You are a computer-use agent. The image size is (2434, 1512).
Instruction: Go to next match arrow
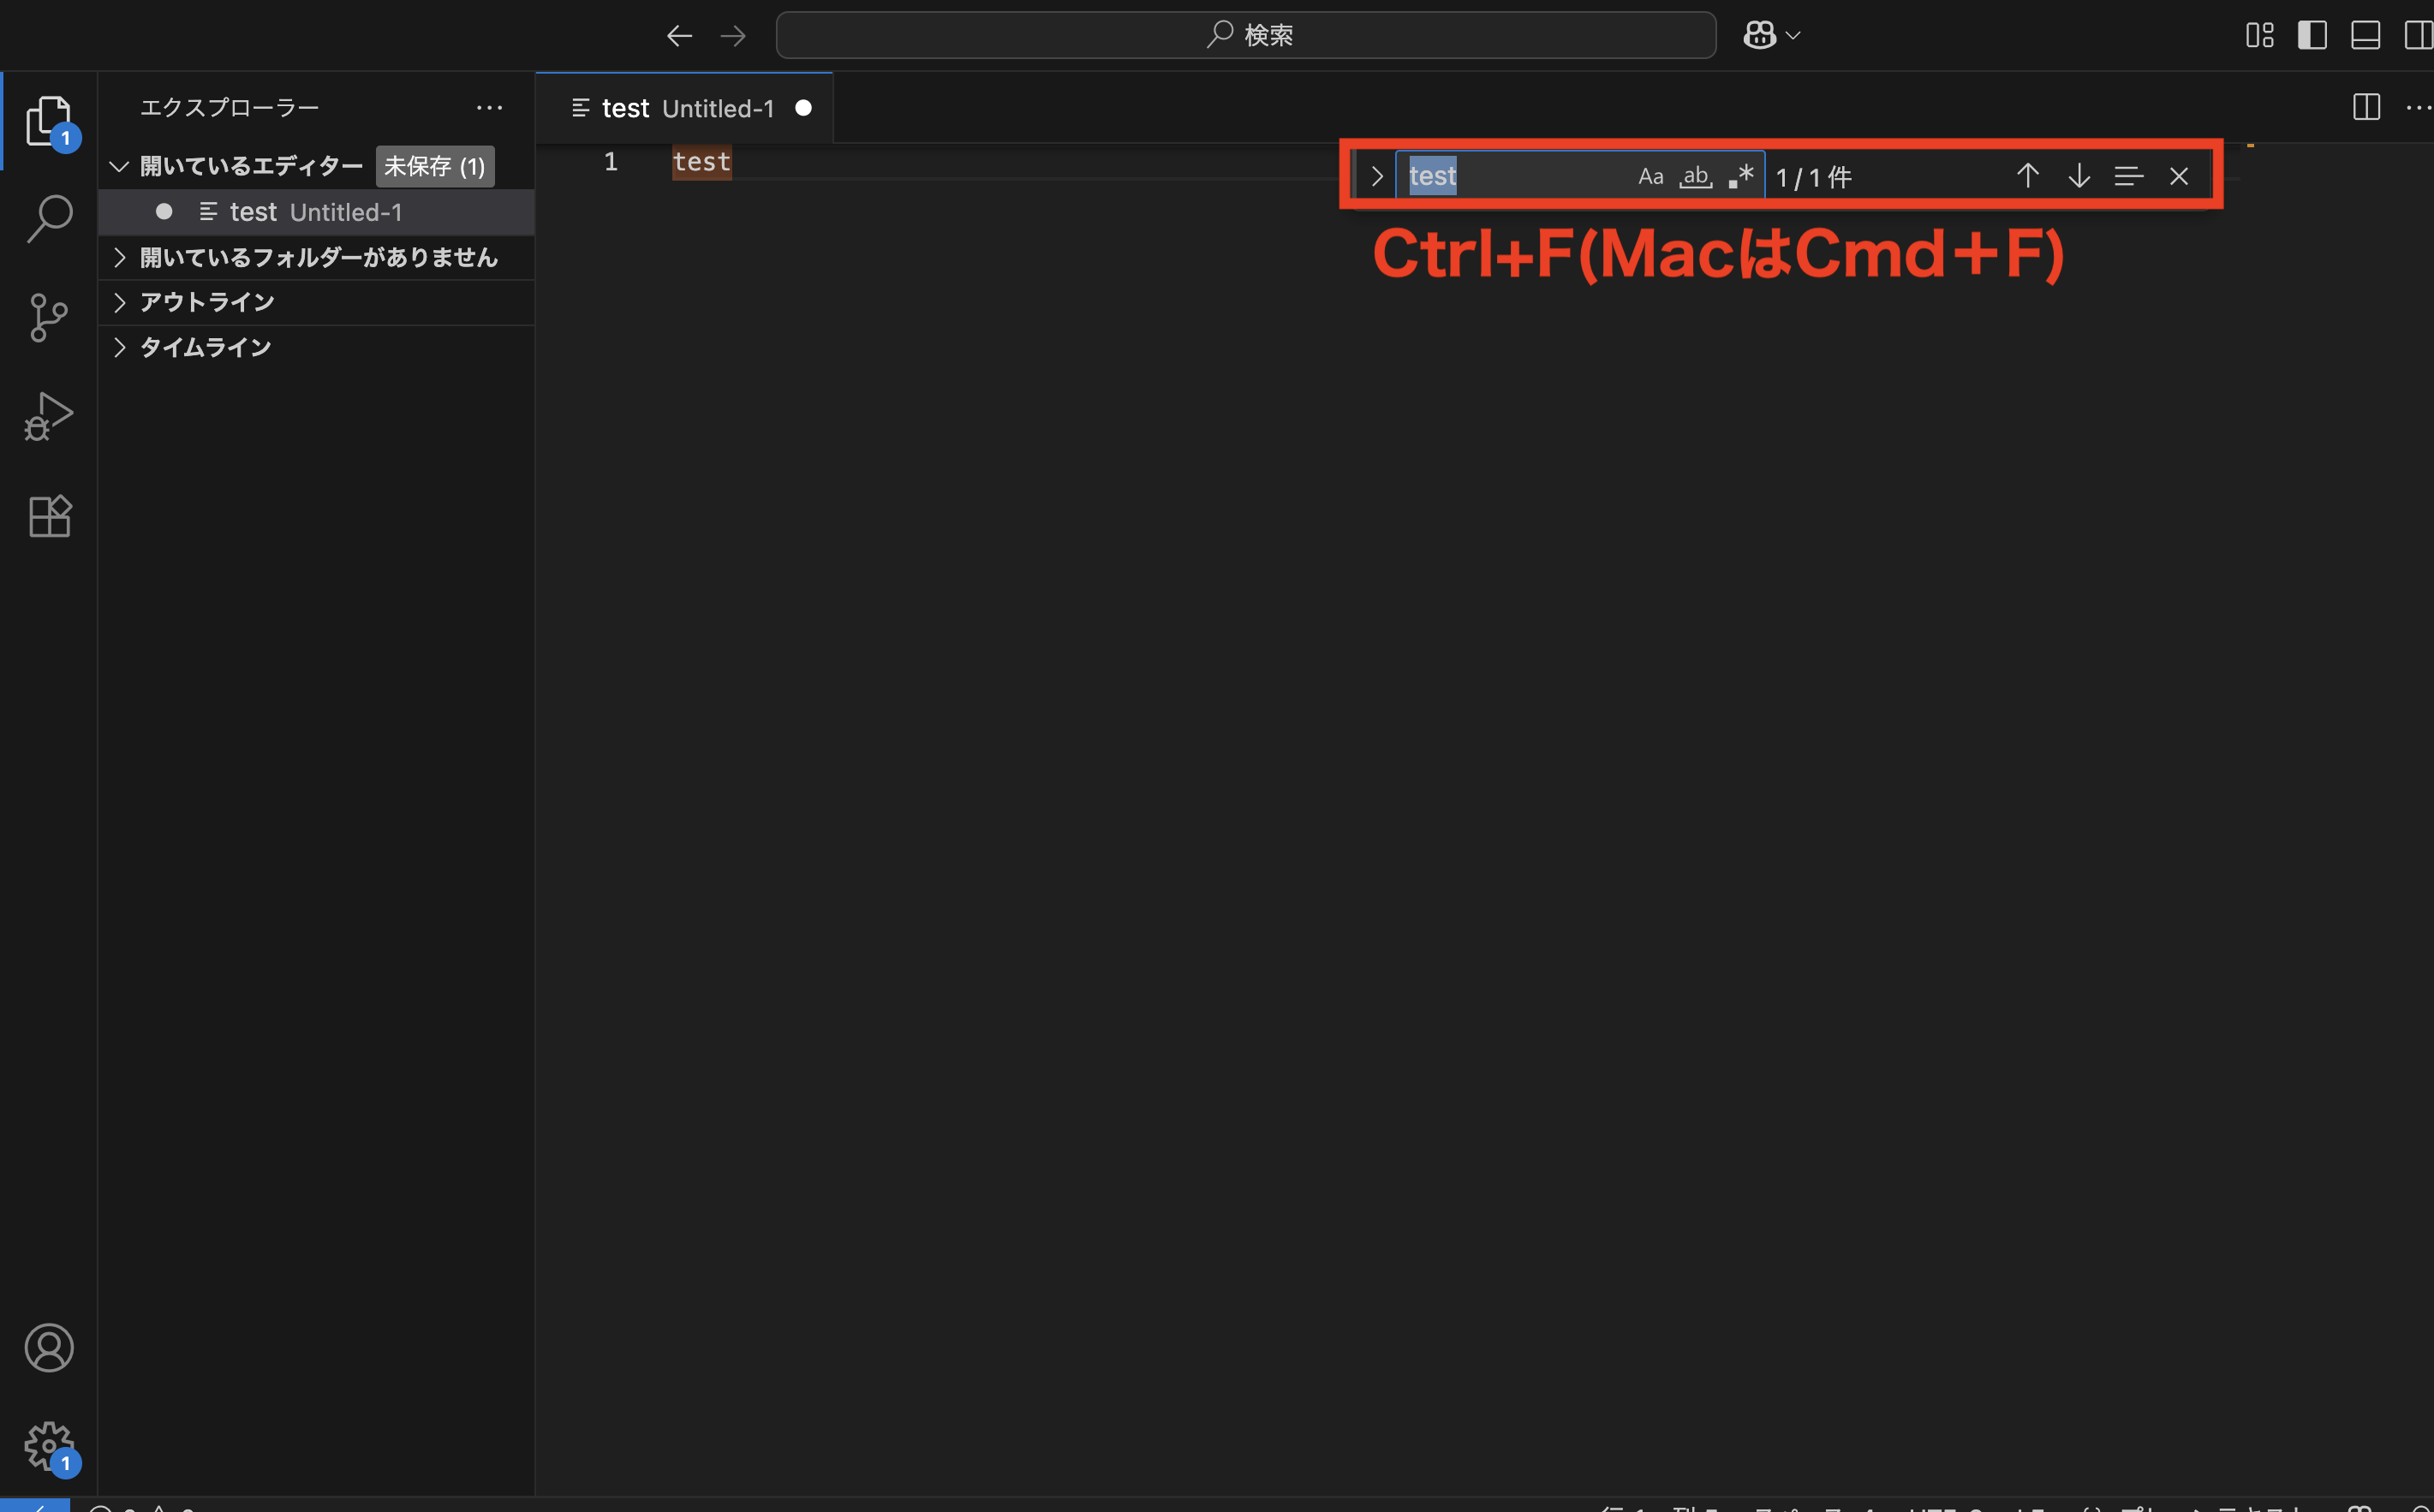click(2078, 176)
